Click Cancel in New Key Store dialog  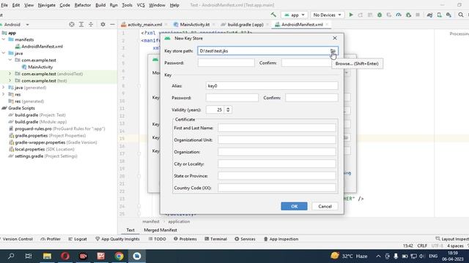[x=325, y=206]
